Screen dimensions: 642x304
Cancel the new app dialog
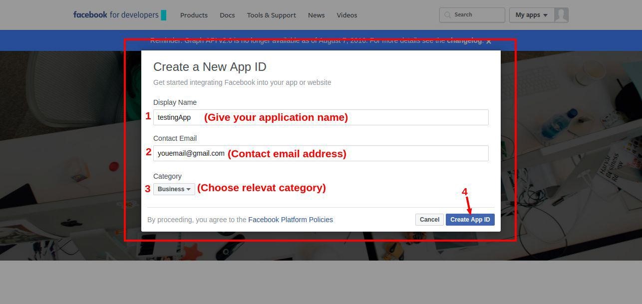coord(429,220)
